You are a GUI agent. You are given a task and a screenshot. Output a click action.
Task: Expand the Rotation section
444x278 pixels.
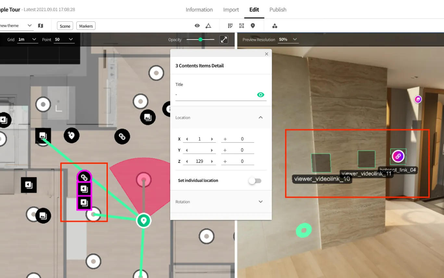click(x=260, y=202)
